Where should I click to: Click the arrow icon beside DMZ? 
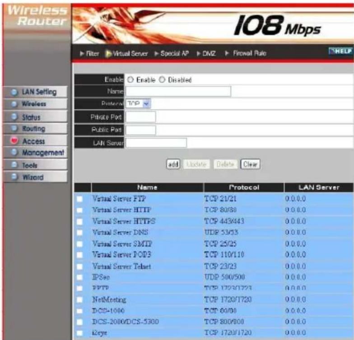[x=199, y=53]
